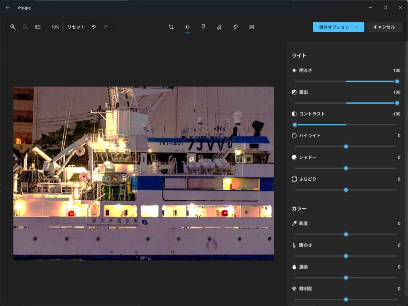Click the シャドー slider handle

point(346,168)
